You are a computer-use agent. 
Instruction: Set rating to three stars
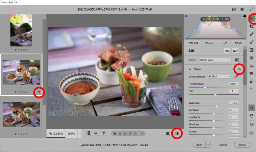(x=125, y=134)
